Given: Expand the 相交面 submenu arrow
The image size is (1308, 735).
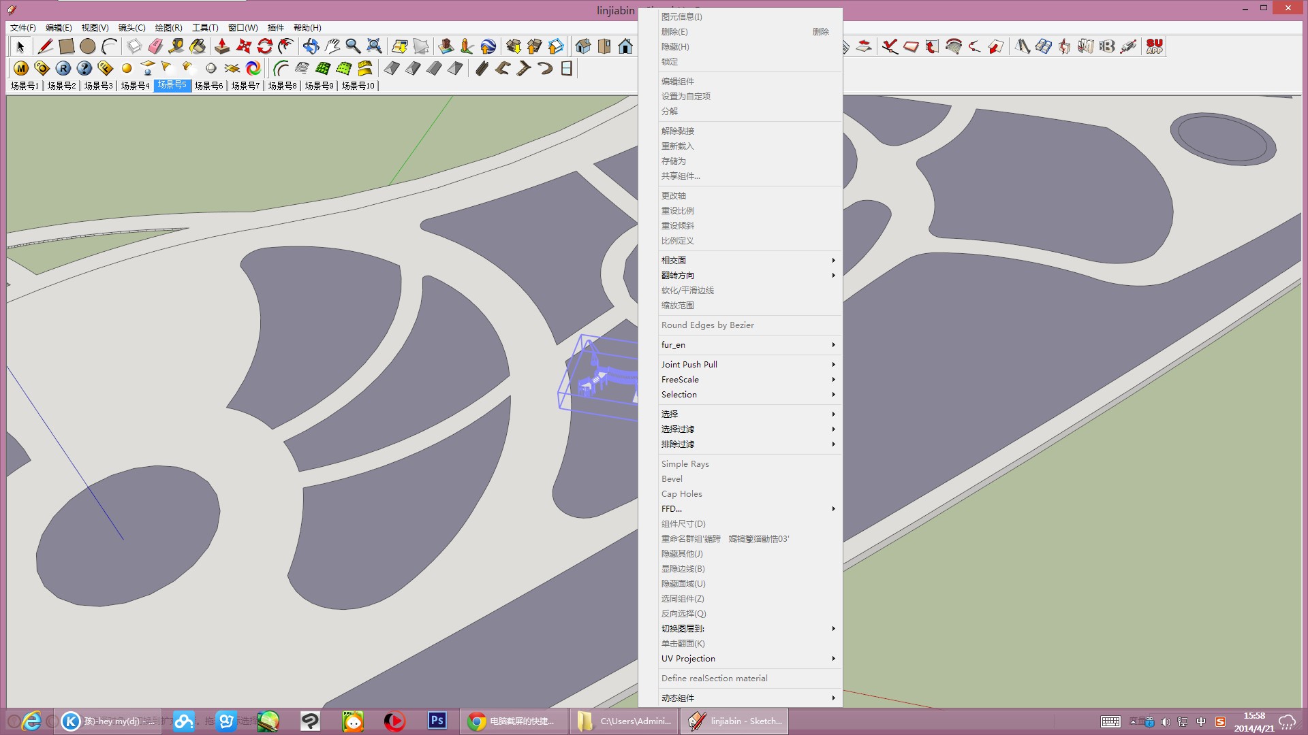Looking at the screenshot, I should [x=833, y=261].
